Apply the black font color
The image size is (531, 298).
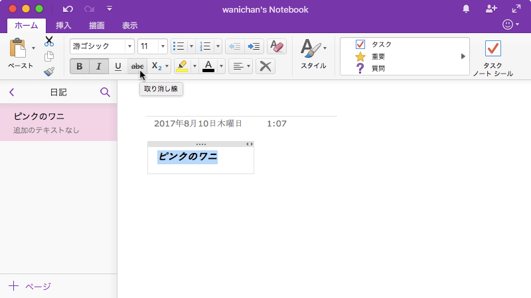208,66
